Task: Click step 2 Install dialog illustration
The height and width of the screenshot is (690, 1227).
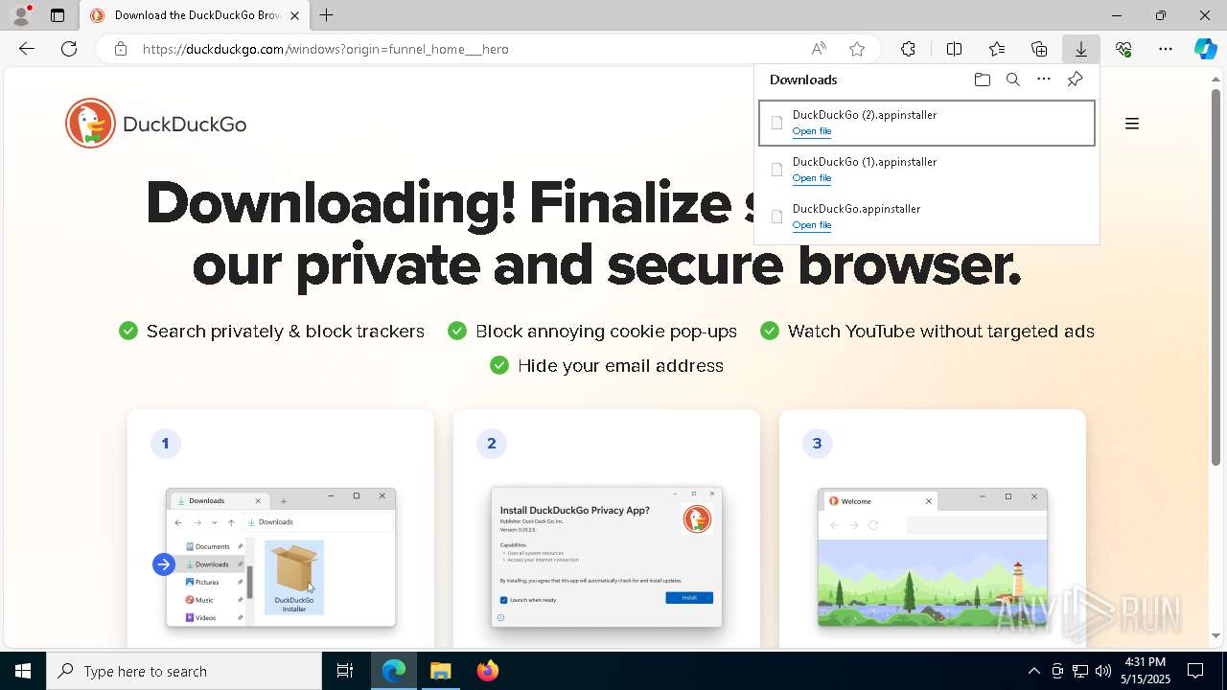Action: (607, 557)
